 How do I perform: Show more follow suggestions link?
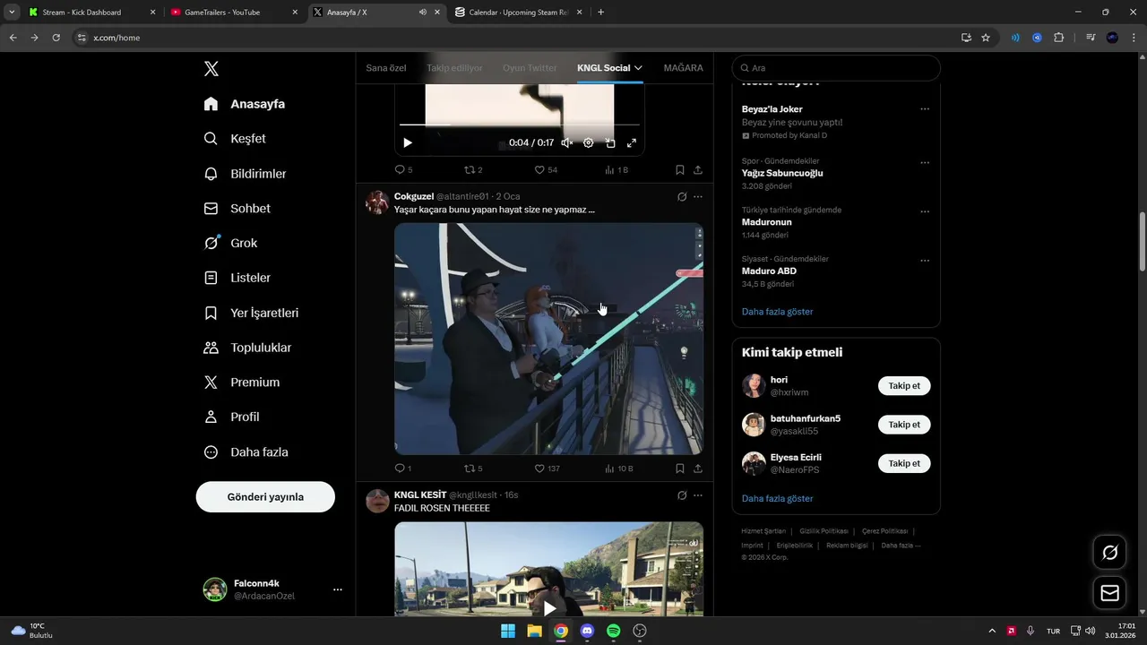[x=778, y=498]
